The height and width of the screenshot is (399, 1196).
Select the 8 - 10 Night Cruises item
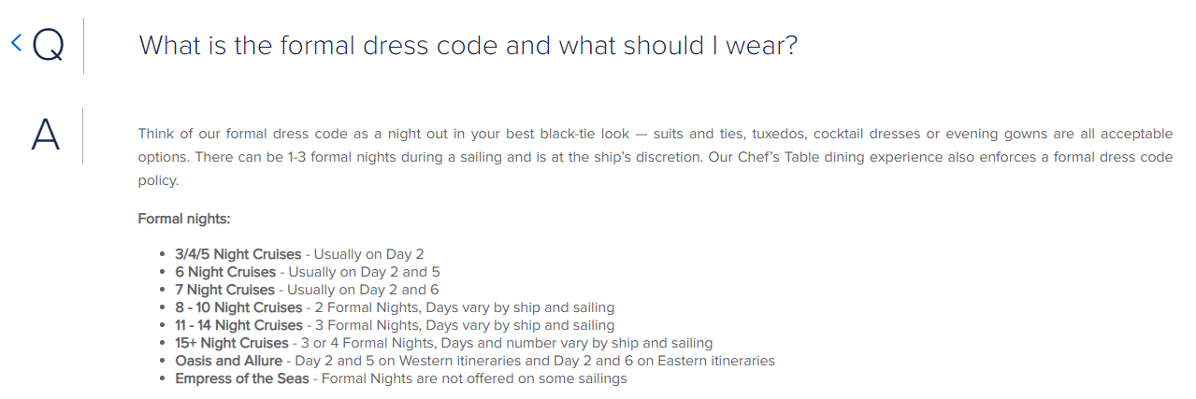(395, 307)
